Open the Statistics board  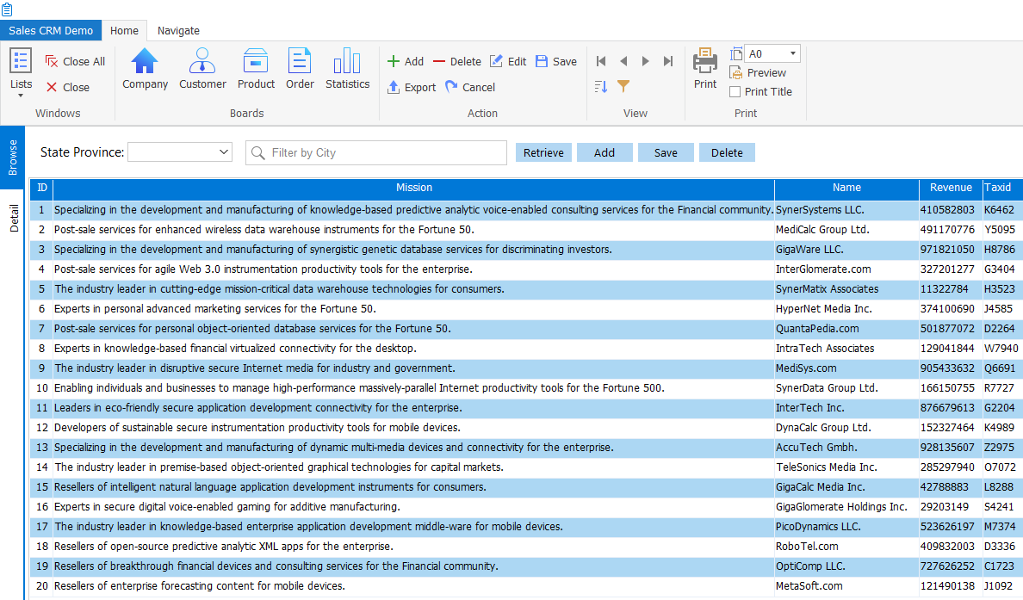(347, 69)
